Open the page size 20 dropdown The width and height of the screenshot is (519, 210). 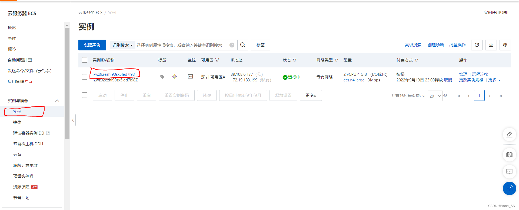435,96
